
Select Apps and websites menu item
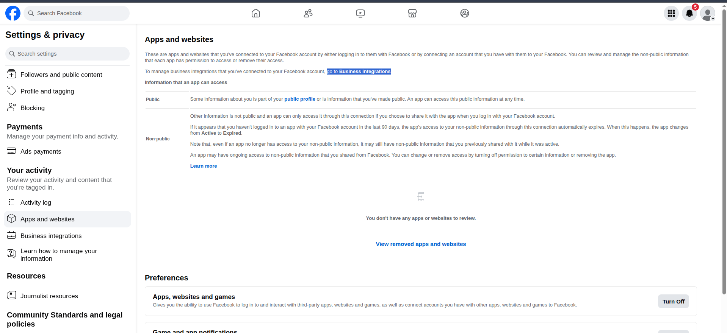(x=67, y=219)
